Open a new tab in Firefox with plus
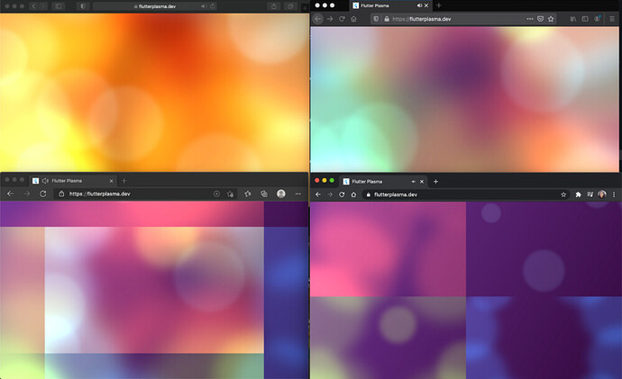 [x=438, y=5]
